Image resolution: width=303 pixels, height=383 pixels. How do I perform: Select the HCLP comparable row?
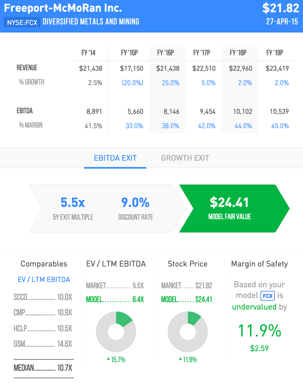(x=43, y=328)
